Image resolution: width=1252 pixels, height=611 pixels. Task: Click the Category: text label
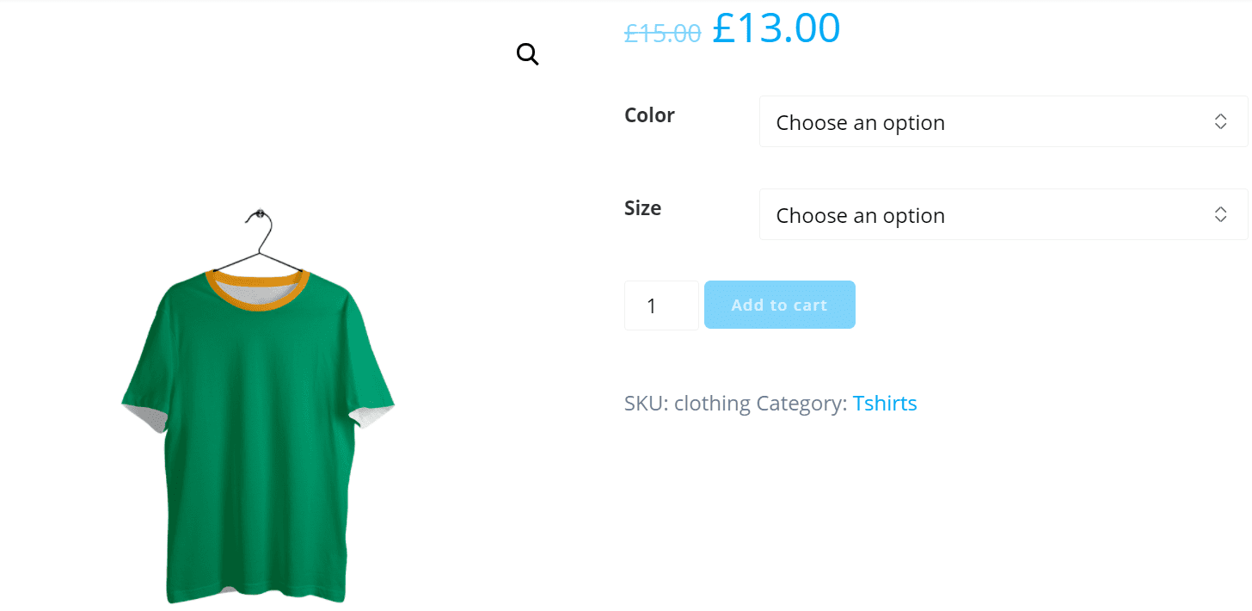pos(801,403)
